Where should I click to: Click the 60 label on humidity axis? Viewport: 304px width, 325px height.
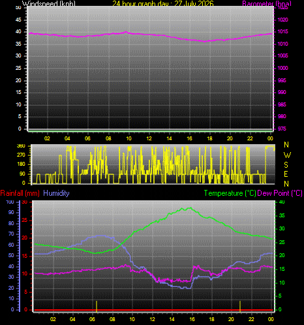11,245
